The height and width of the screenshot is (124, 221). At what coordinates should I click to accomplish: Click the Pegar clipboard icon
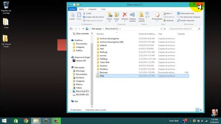[79, 16]
